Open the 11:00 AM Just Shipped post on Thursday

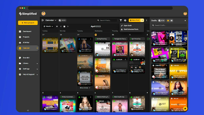click(x=120, y=66)
